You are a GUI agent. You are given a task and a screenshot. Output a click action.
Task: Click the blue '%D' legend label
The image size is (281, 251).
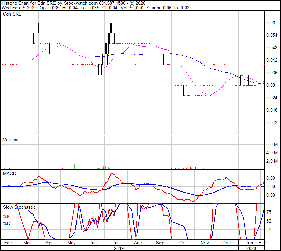pos(7,224)
